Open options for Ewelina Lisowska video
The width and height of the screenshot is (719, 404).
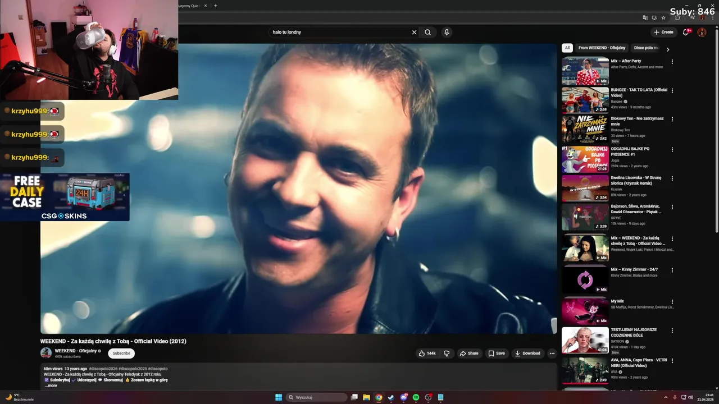click(x=672, y=178)
